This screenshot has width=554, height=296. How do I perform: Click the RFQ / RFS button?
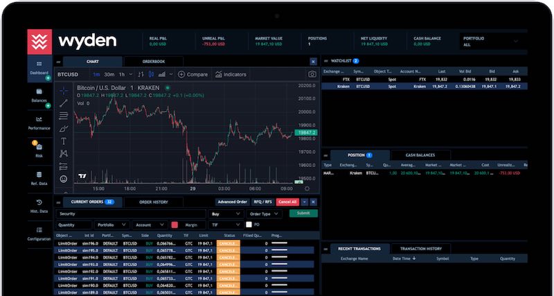(x=262, y=202)
